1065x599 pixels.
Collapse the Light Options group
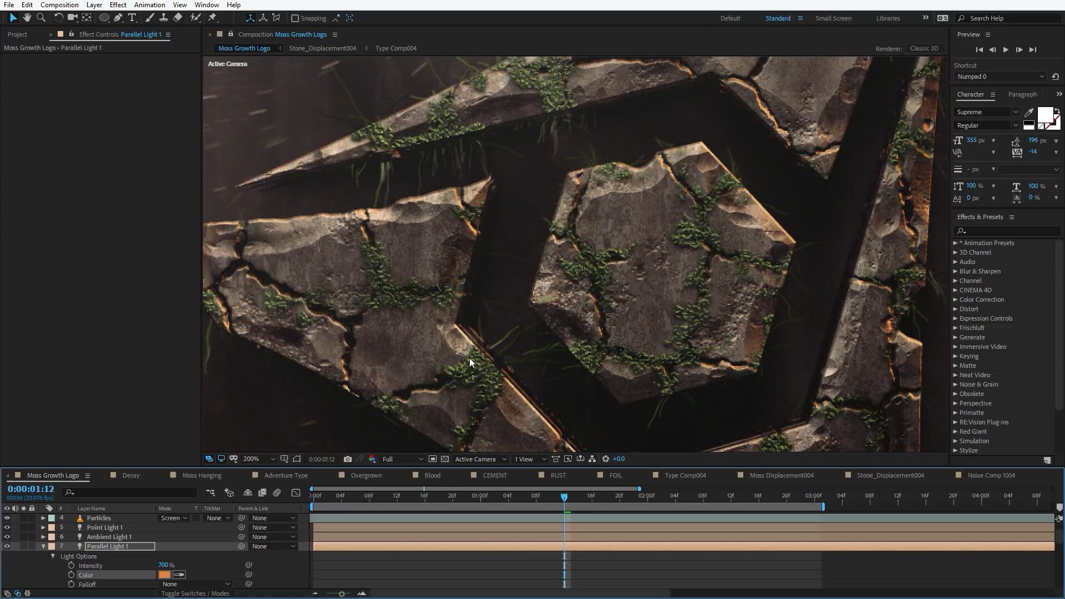coord(53,556)
